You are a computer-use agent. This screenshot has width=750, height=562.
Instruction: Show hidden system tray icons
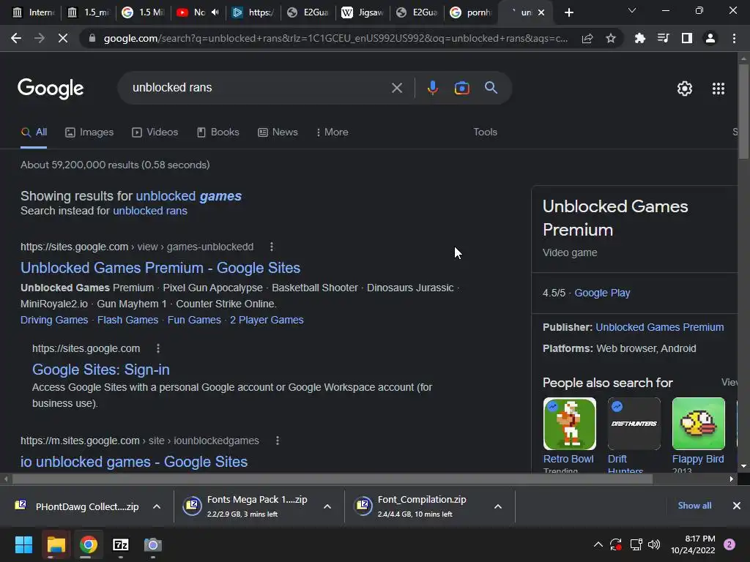click(x=598, y=544)
